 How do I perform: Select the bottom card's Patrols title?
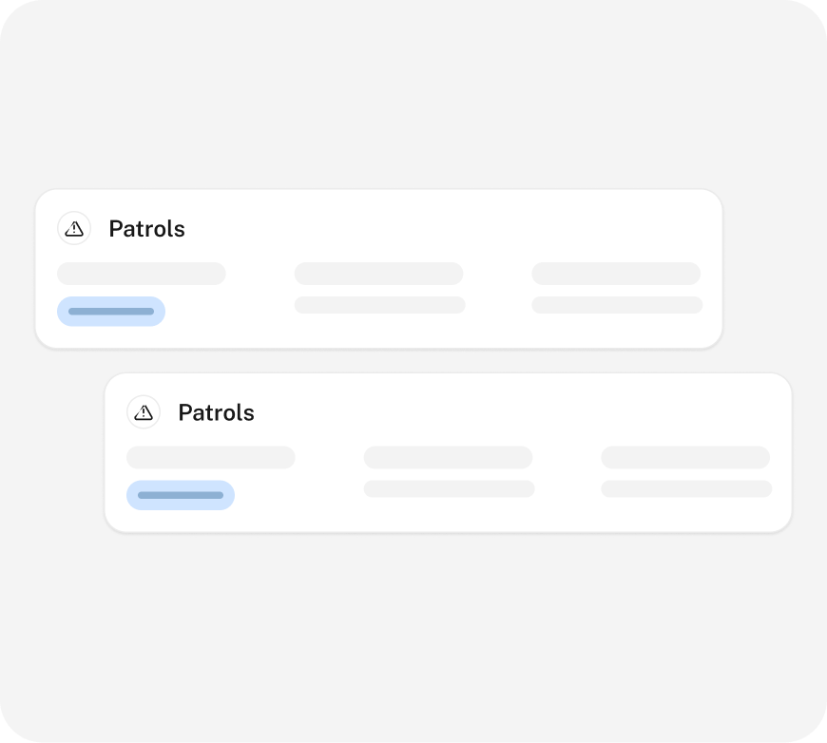(x=216, y=413)
